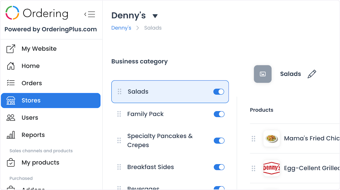Follow the Denny's breadcrumb link
Image resolution: width=340 pixels, height=190 pixels.
[x=121, y=28]
